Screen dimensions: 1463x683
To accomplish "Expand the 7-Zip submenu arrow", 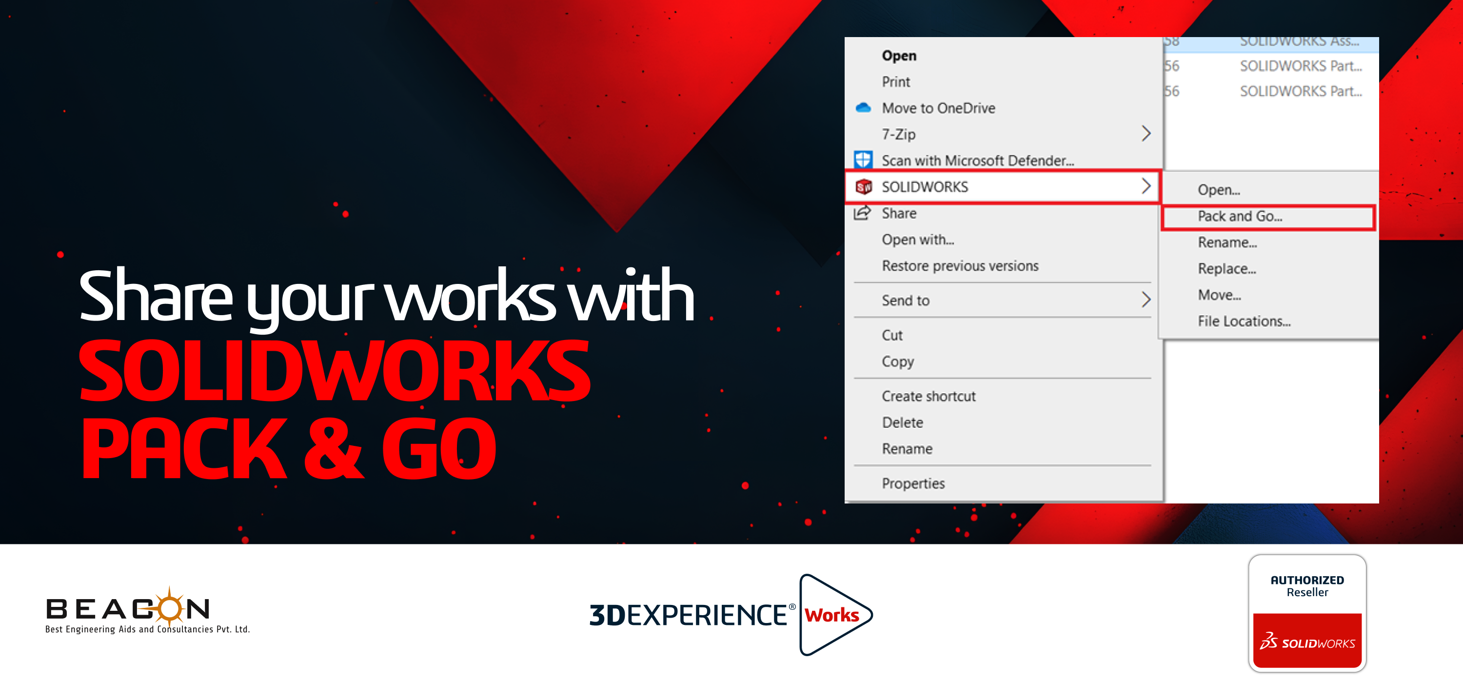I will pyautogui.click(x=1146, y=134).
